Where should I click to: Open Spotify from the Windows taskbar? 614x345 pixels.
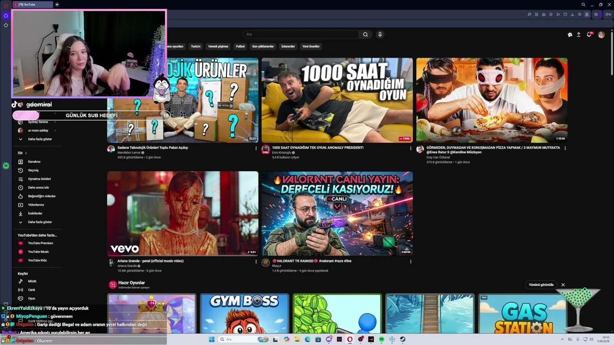point(381,339)
